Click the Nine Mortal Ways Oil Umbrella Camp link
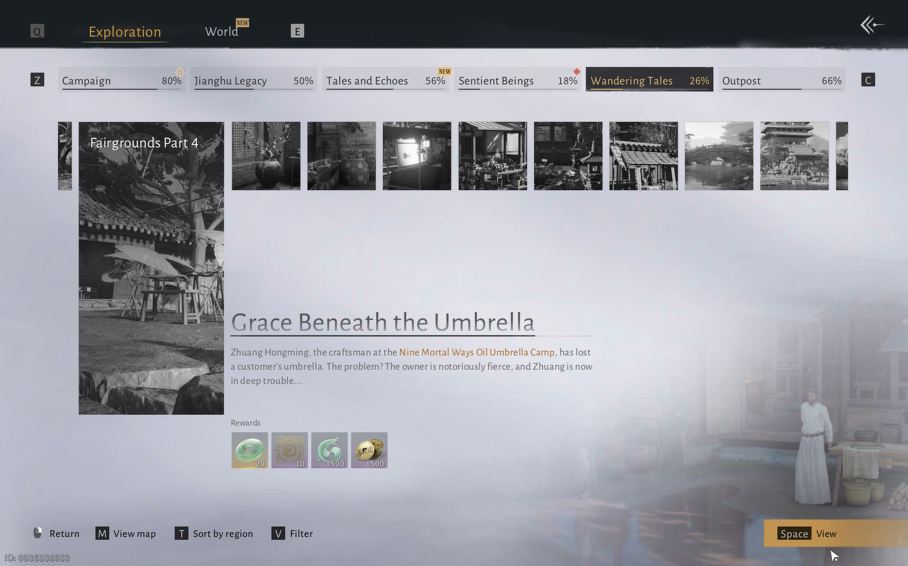 coord(476,352)
